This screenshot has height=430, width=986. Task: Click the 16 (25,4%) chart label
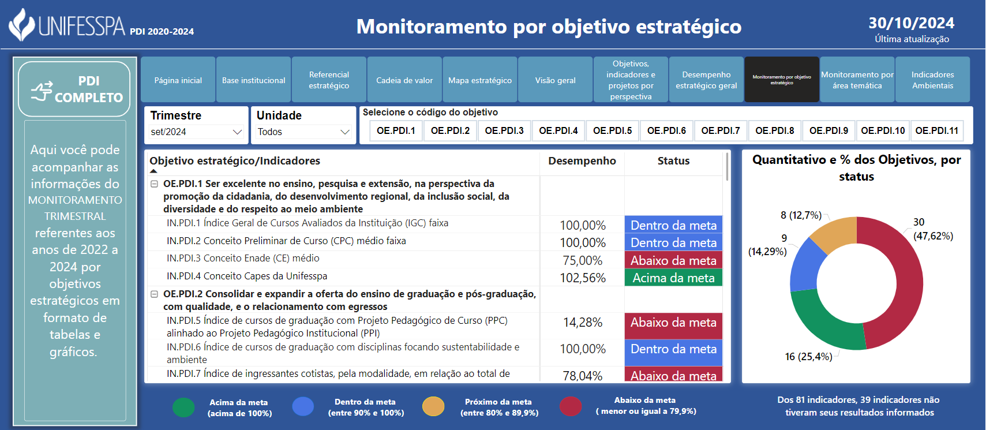(808, 357)
